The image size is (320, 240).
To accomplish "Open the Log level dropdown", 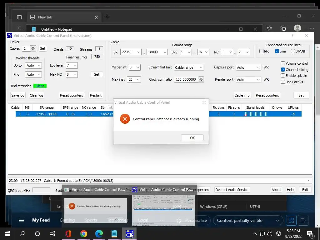I will pyautogui.click(x=72, y=66).
